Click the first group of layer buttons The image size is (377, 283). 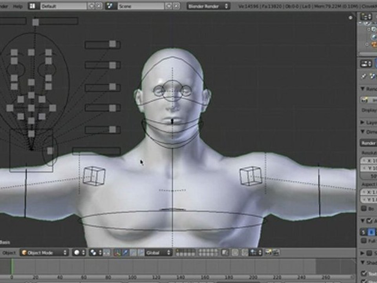185,253
